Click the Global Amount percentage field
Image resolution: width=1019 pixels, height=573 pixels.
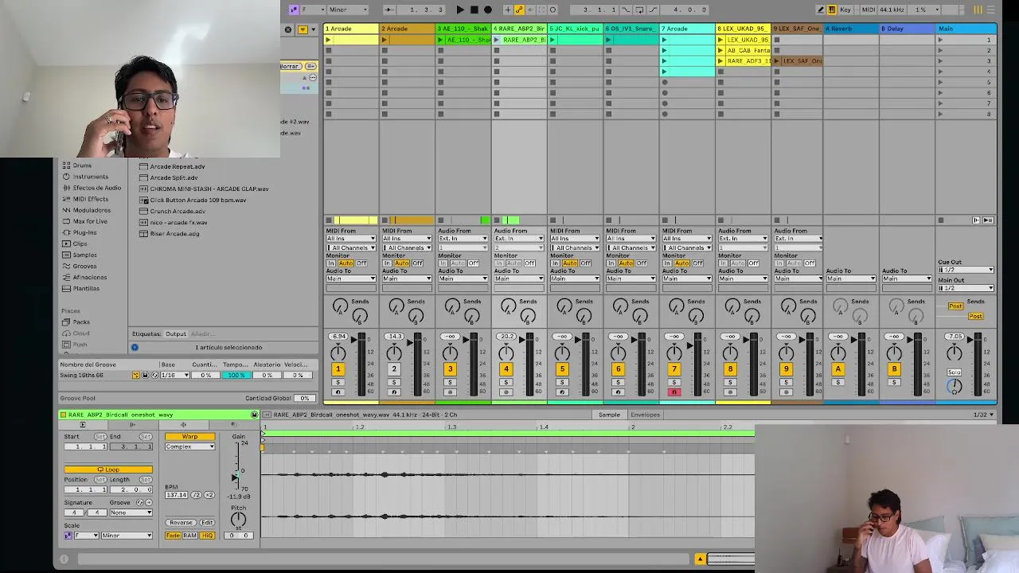(303, 398)
